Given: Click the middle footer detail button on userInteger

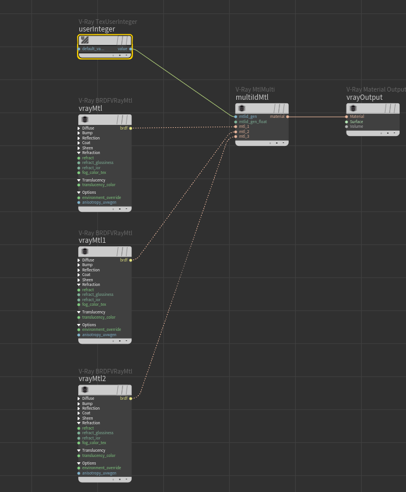Looking at the screenshot, I should pyautogui.click(x=120, y=55).
